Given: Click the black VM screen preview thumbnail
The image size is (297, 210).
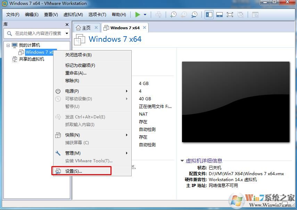Looking at the screenshot, I should click(236, 102).
